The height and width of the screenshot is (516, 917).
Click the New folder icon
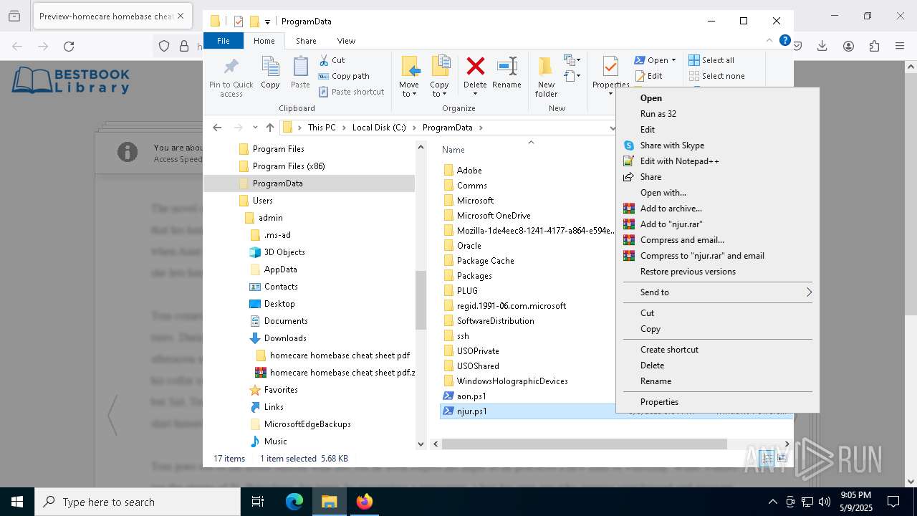(x=546, y=67)
